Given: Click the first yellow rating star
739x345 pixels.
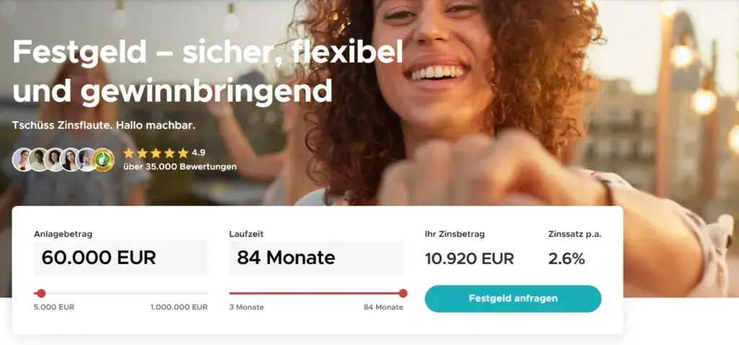Looking at the screenshot, I should tap(128, 153).
